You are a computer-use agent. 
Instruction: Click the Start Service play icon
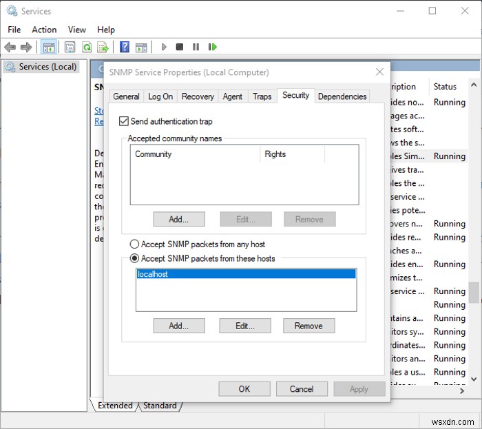pos(164,47)
